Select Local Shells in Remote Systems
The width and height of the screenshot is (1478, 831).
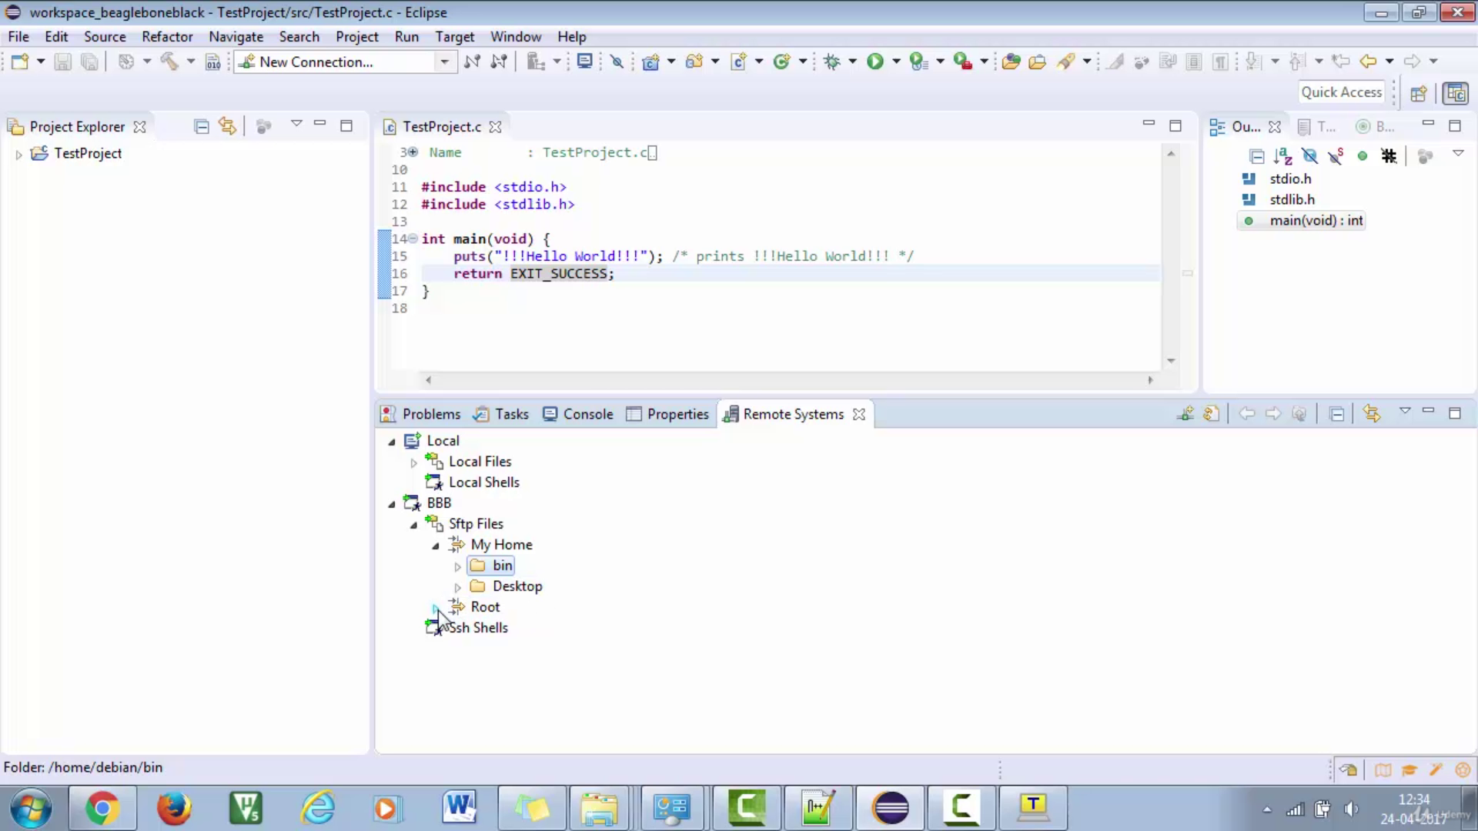(484, 482)
